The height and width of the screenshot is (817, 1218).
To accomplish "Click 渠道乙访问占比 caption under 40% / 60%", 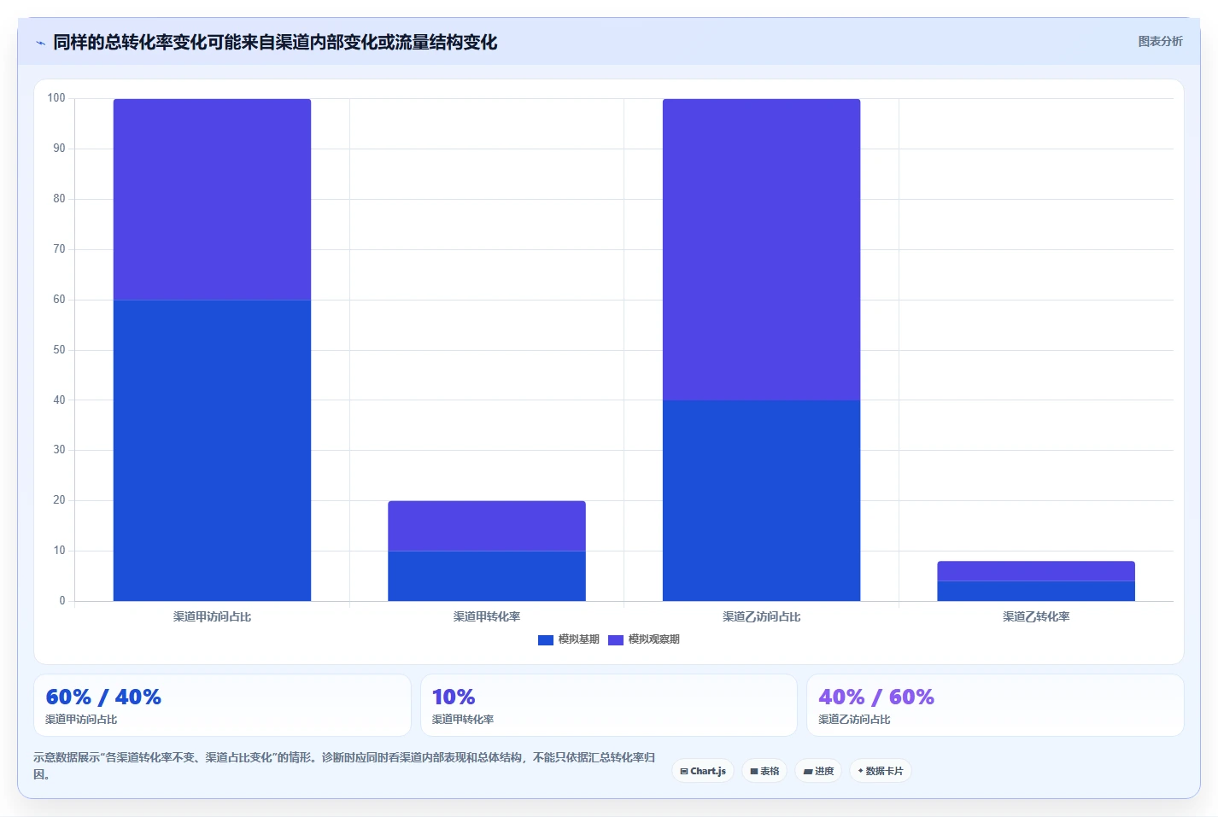I will tap(854, 720).
